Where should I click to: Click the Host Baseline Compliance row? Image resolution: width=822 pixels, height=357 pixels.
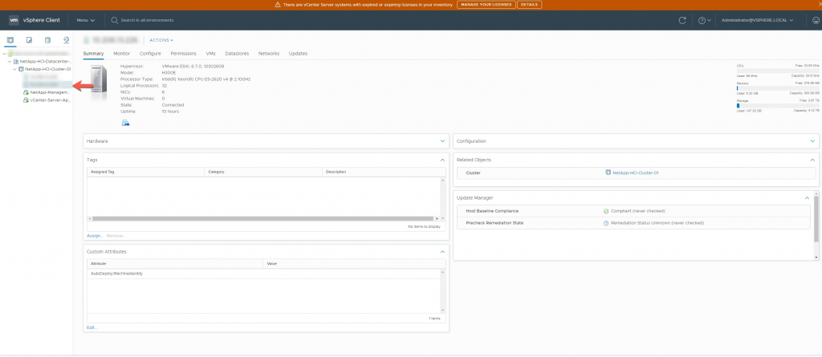point(633,211)
